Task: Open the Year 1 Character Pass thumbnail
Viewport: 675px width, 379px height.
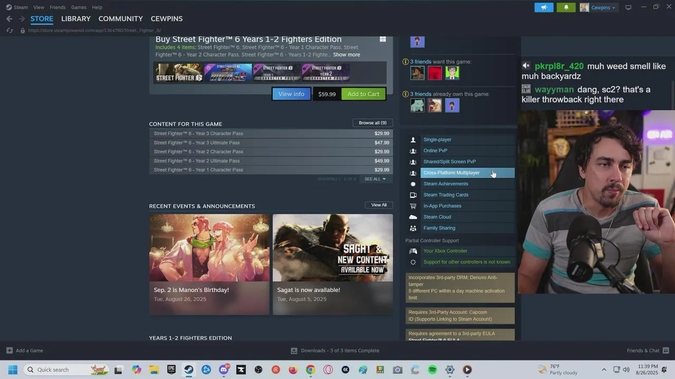Action: click(277, 73)
